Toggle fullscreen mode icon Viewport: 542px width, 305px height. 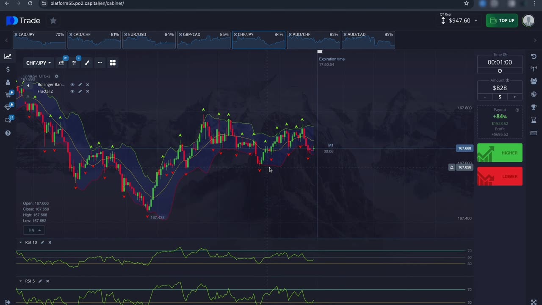pyautogui.click(x=534, y=302)
